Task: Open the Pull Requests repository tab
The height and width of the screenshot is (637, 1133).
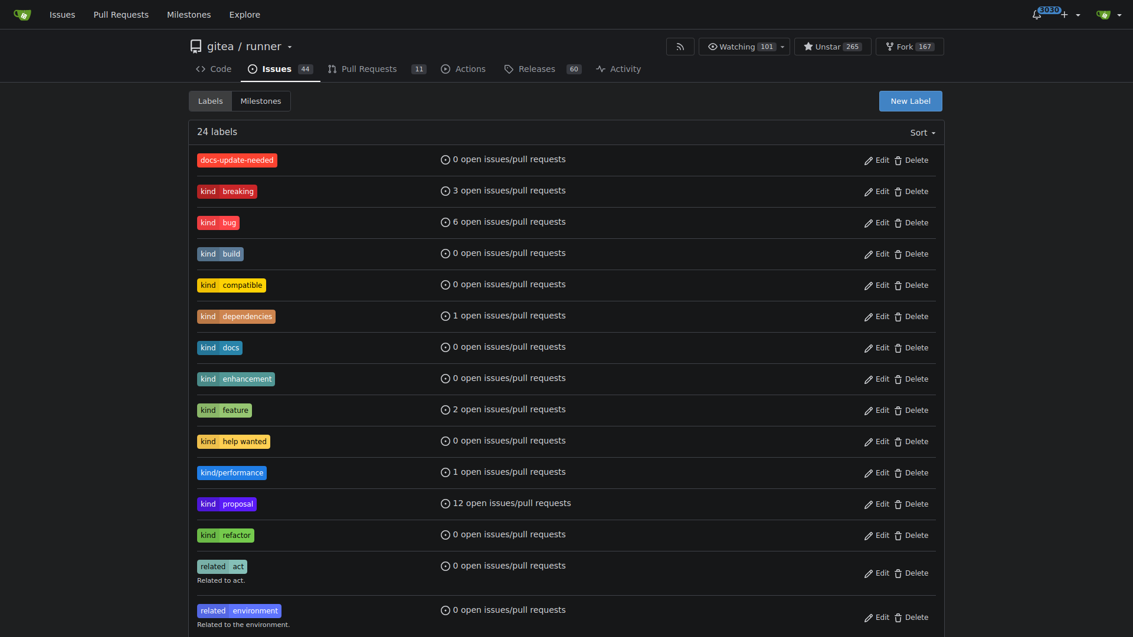Action: pos(376,69)
